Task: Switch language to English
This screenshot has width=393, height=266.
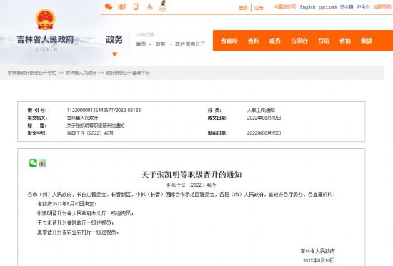Action: (x=307, y=7)
